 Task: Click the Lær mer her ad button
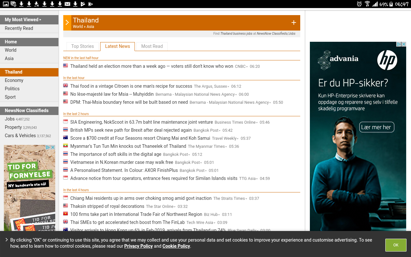point(376,127)
